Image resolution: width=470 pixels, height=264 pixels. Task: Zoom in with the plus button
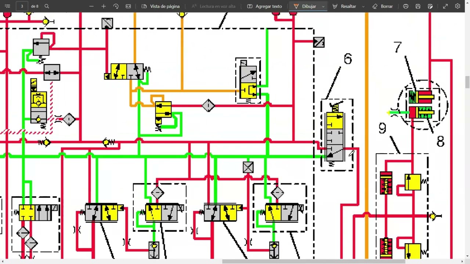click(104, 6)
